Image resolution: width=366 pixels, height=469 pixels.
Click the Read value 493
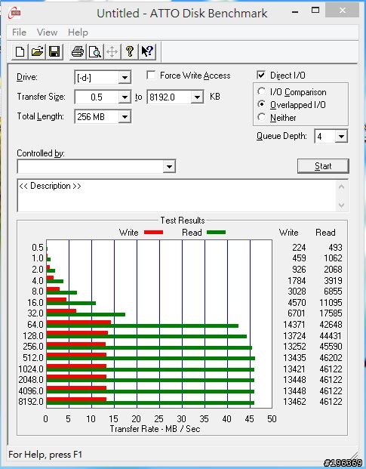click(335, 248)
